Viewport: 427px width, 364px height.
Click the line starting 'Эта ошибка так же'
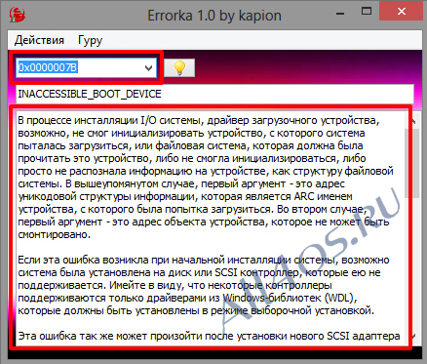209,336
